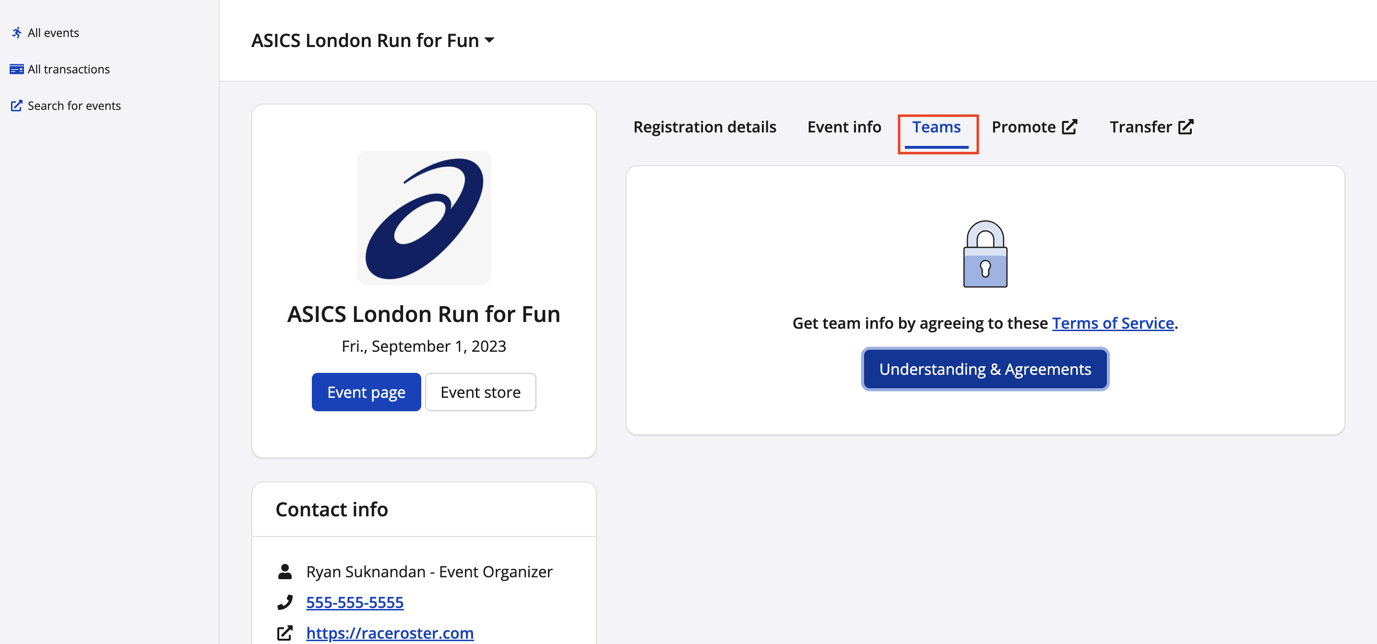This screenshot has height=644, width=1377.
Task: Click the runner icon beside All events
Action: (x=17, y=33)
